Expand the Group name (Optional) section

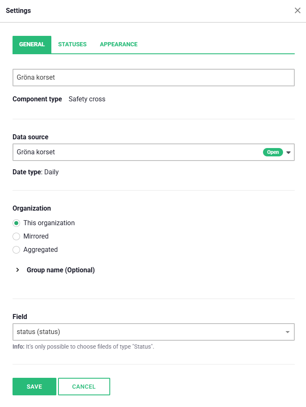(61, 270)
